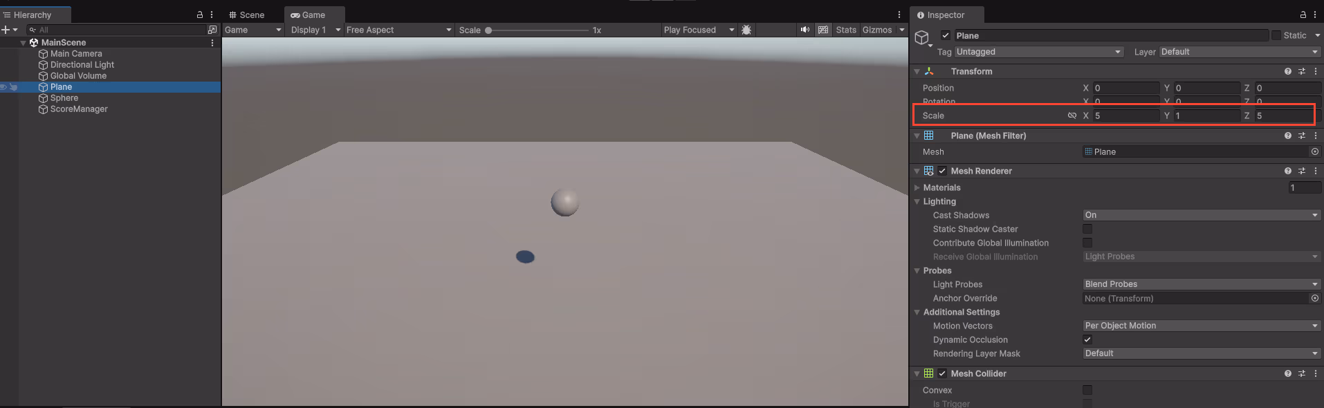Lock the Inspector panel

[x=1303, y=15]
